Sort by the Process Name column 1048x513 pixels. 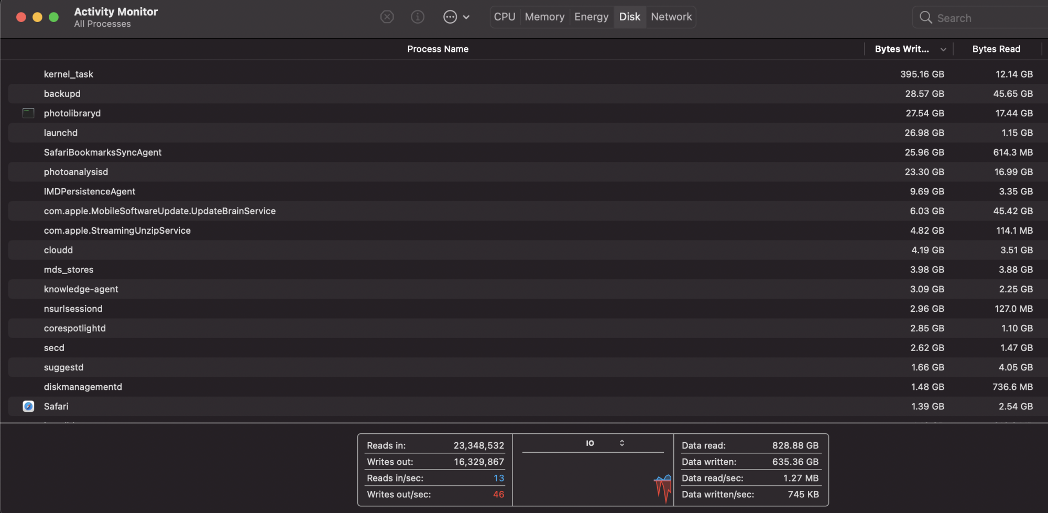click(x=438, y=49)
